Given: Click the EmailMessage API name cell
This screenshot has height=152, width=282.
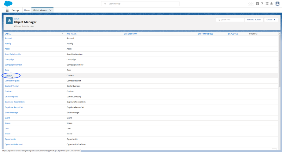Looking at the screenshot, I should 73,112.
